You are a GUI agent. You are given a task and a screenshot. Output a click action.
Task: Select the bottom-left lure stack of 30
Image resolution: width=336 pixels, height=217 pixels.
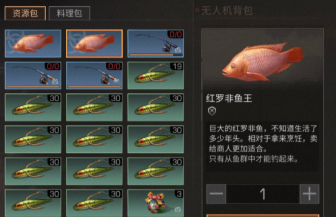click(33, 203)
